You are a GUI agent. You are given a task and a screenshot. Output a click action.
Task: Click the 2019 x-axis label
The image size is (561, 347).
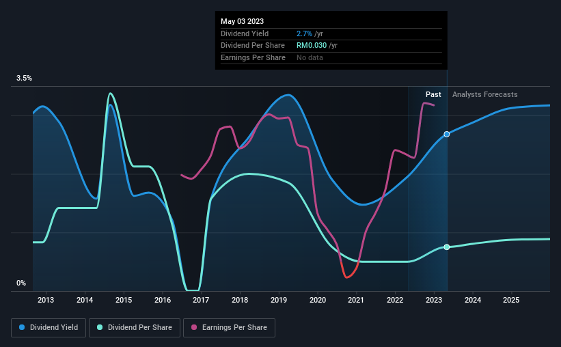click(x=279, y=300)
